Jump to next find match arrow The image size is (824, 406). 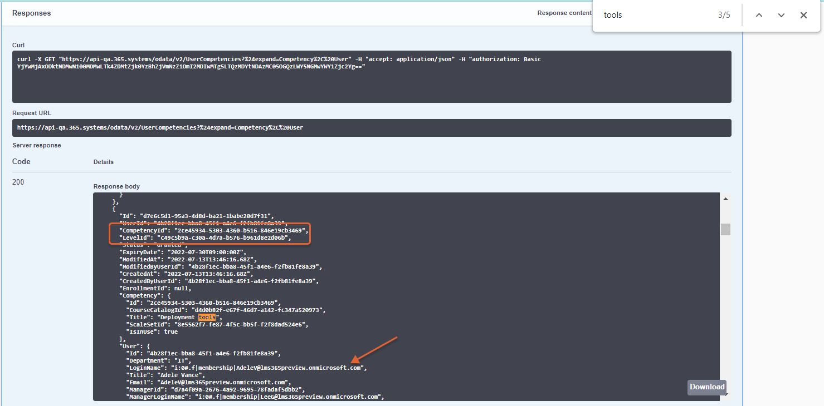[x=781, y=15]
